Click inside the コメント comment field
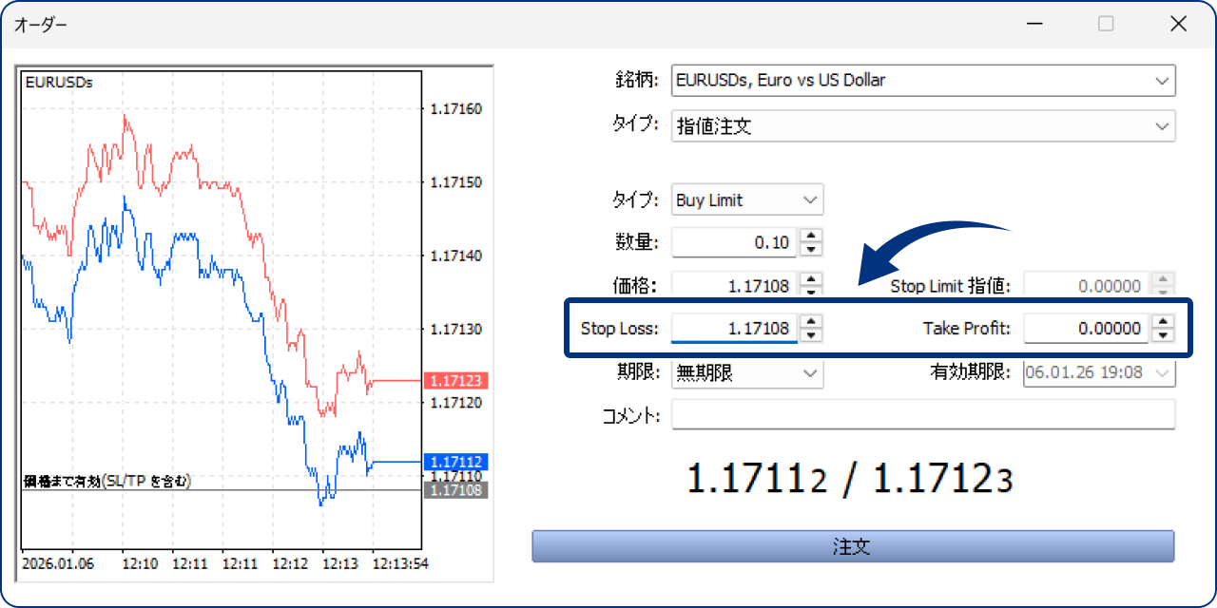Viewport: 1217px width, 608px height. coord(922,415)
